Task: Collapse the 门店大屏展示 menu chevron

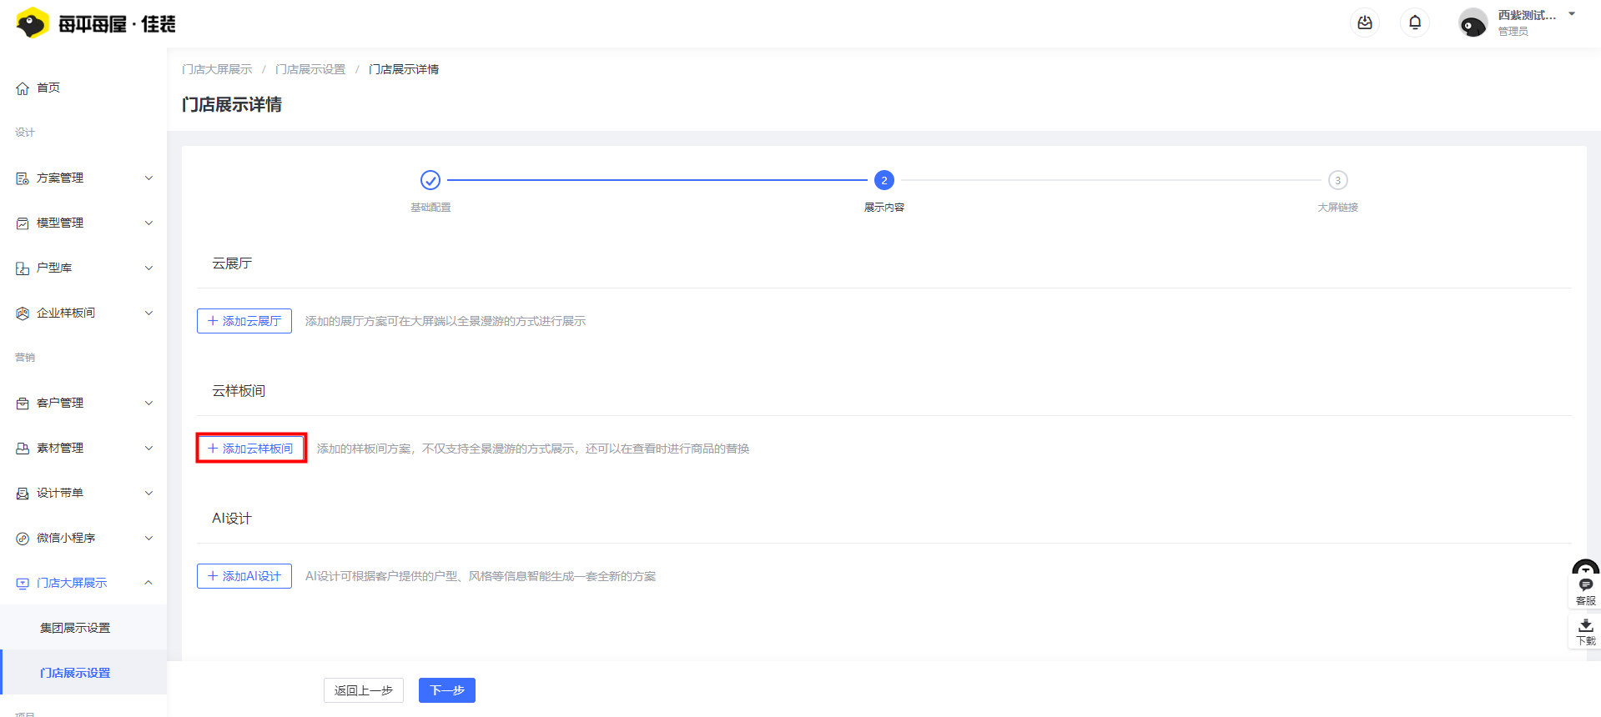Action: [149, 583]
